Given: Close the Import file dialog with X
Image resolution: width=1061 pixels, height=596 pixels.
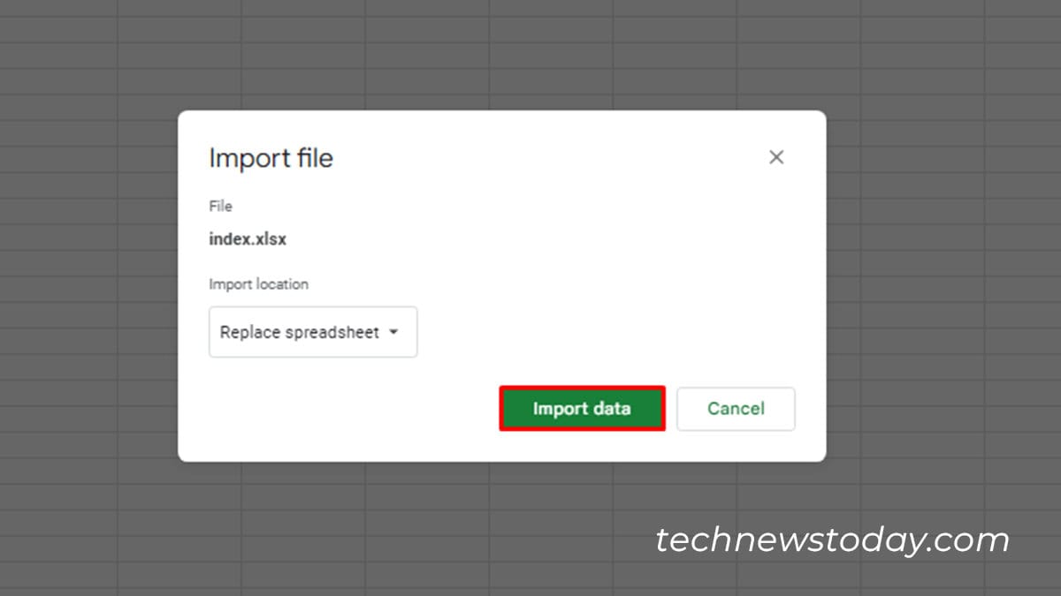Looking at the screenshot, I should [776, 157].
